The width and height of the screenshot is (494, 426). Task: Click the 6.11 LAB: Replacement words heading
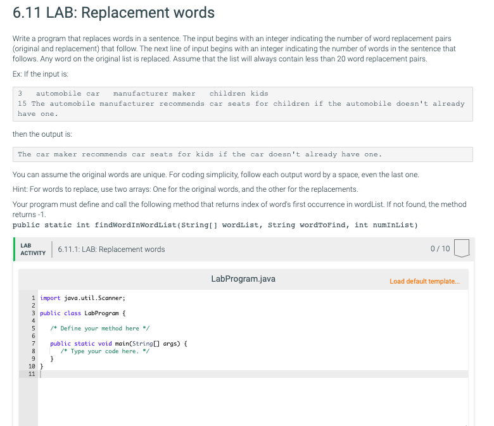(x=113, y=13)
